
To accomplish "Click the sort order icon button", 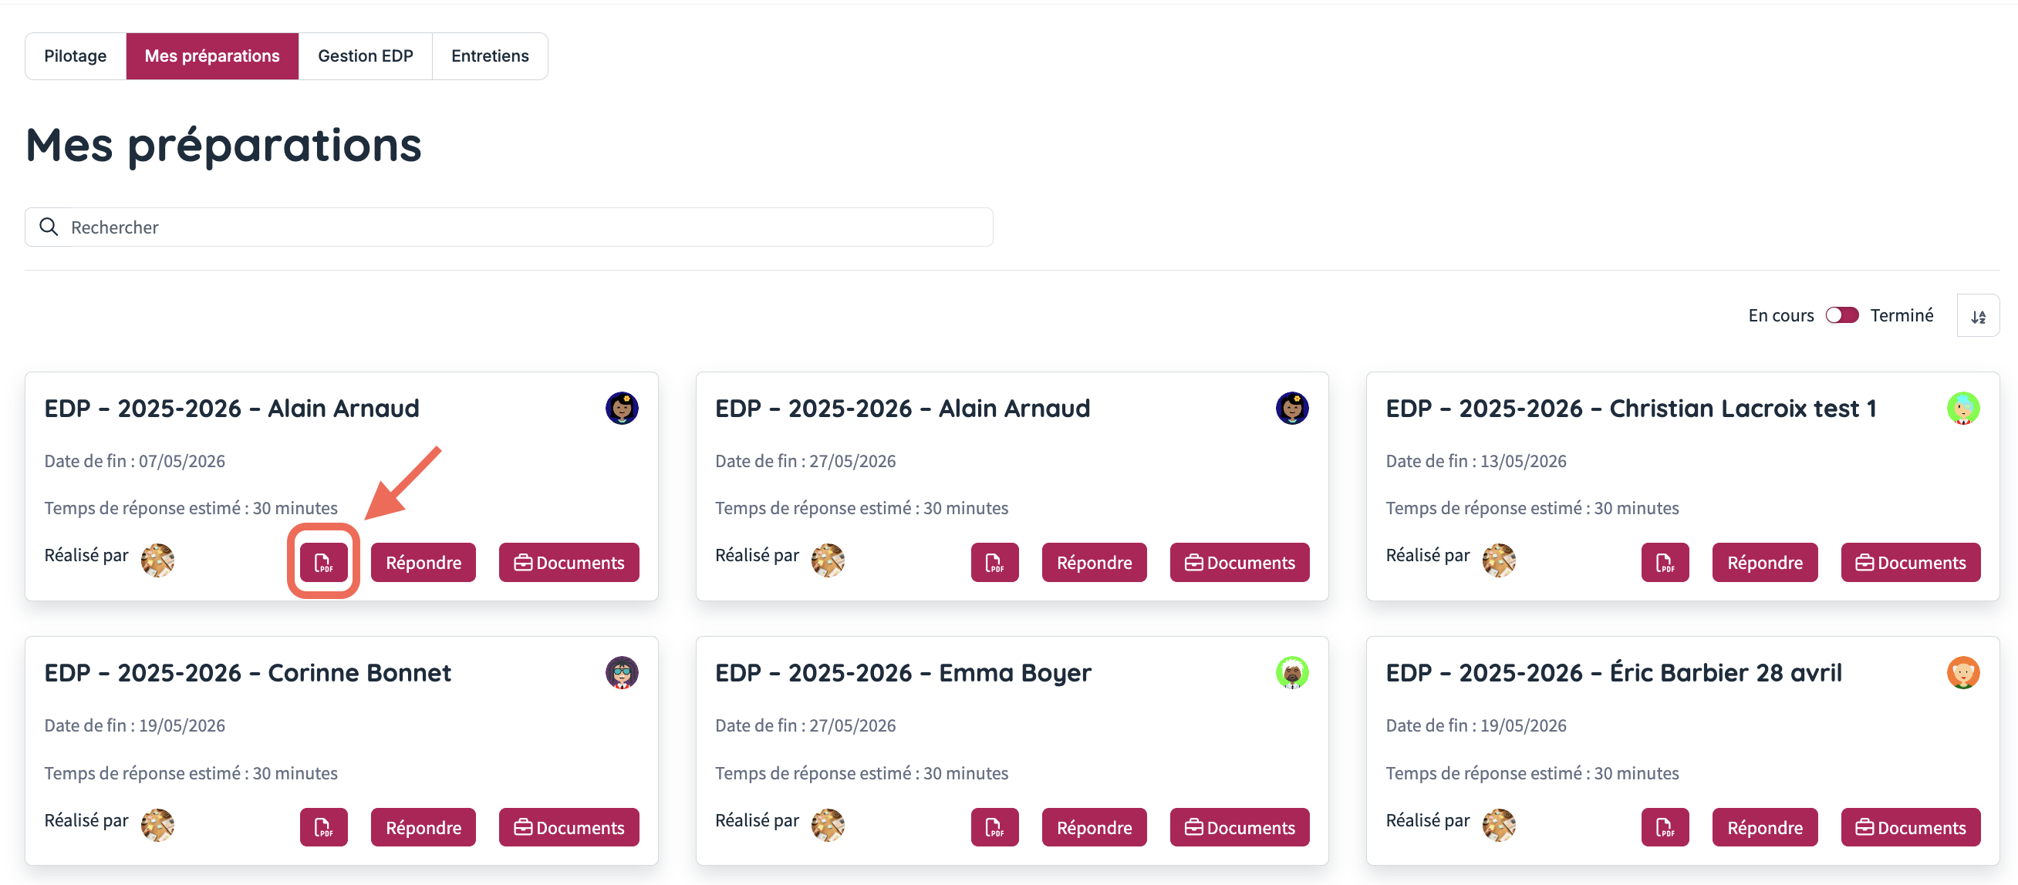I will [1978, 315].
